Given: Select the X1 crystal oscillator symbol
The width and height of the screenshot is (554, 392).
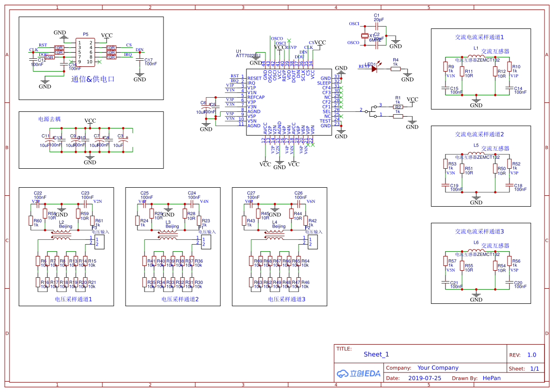Looking at the screenshot, I should 364,36.
